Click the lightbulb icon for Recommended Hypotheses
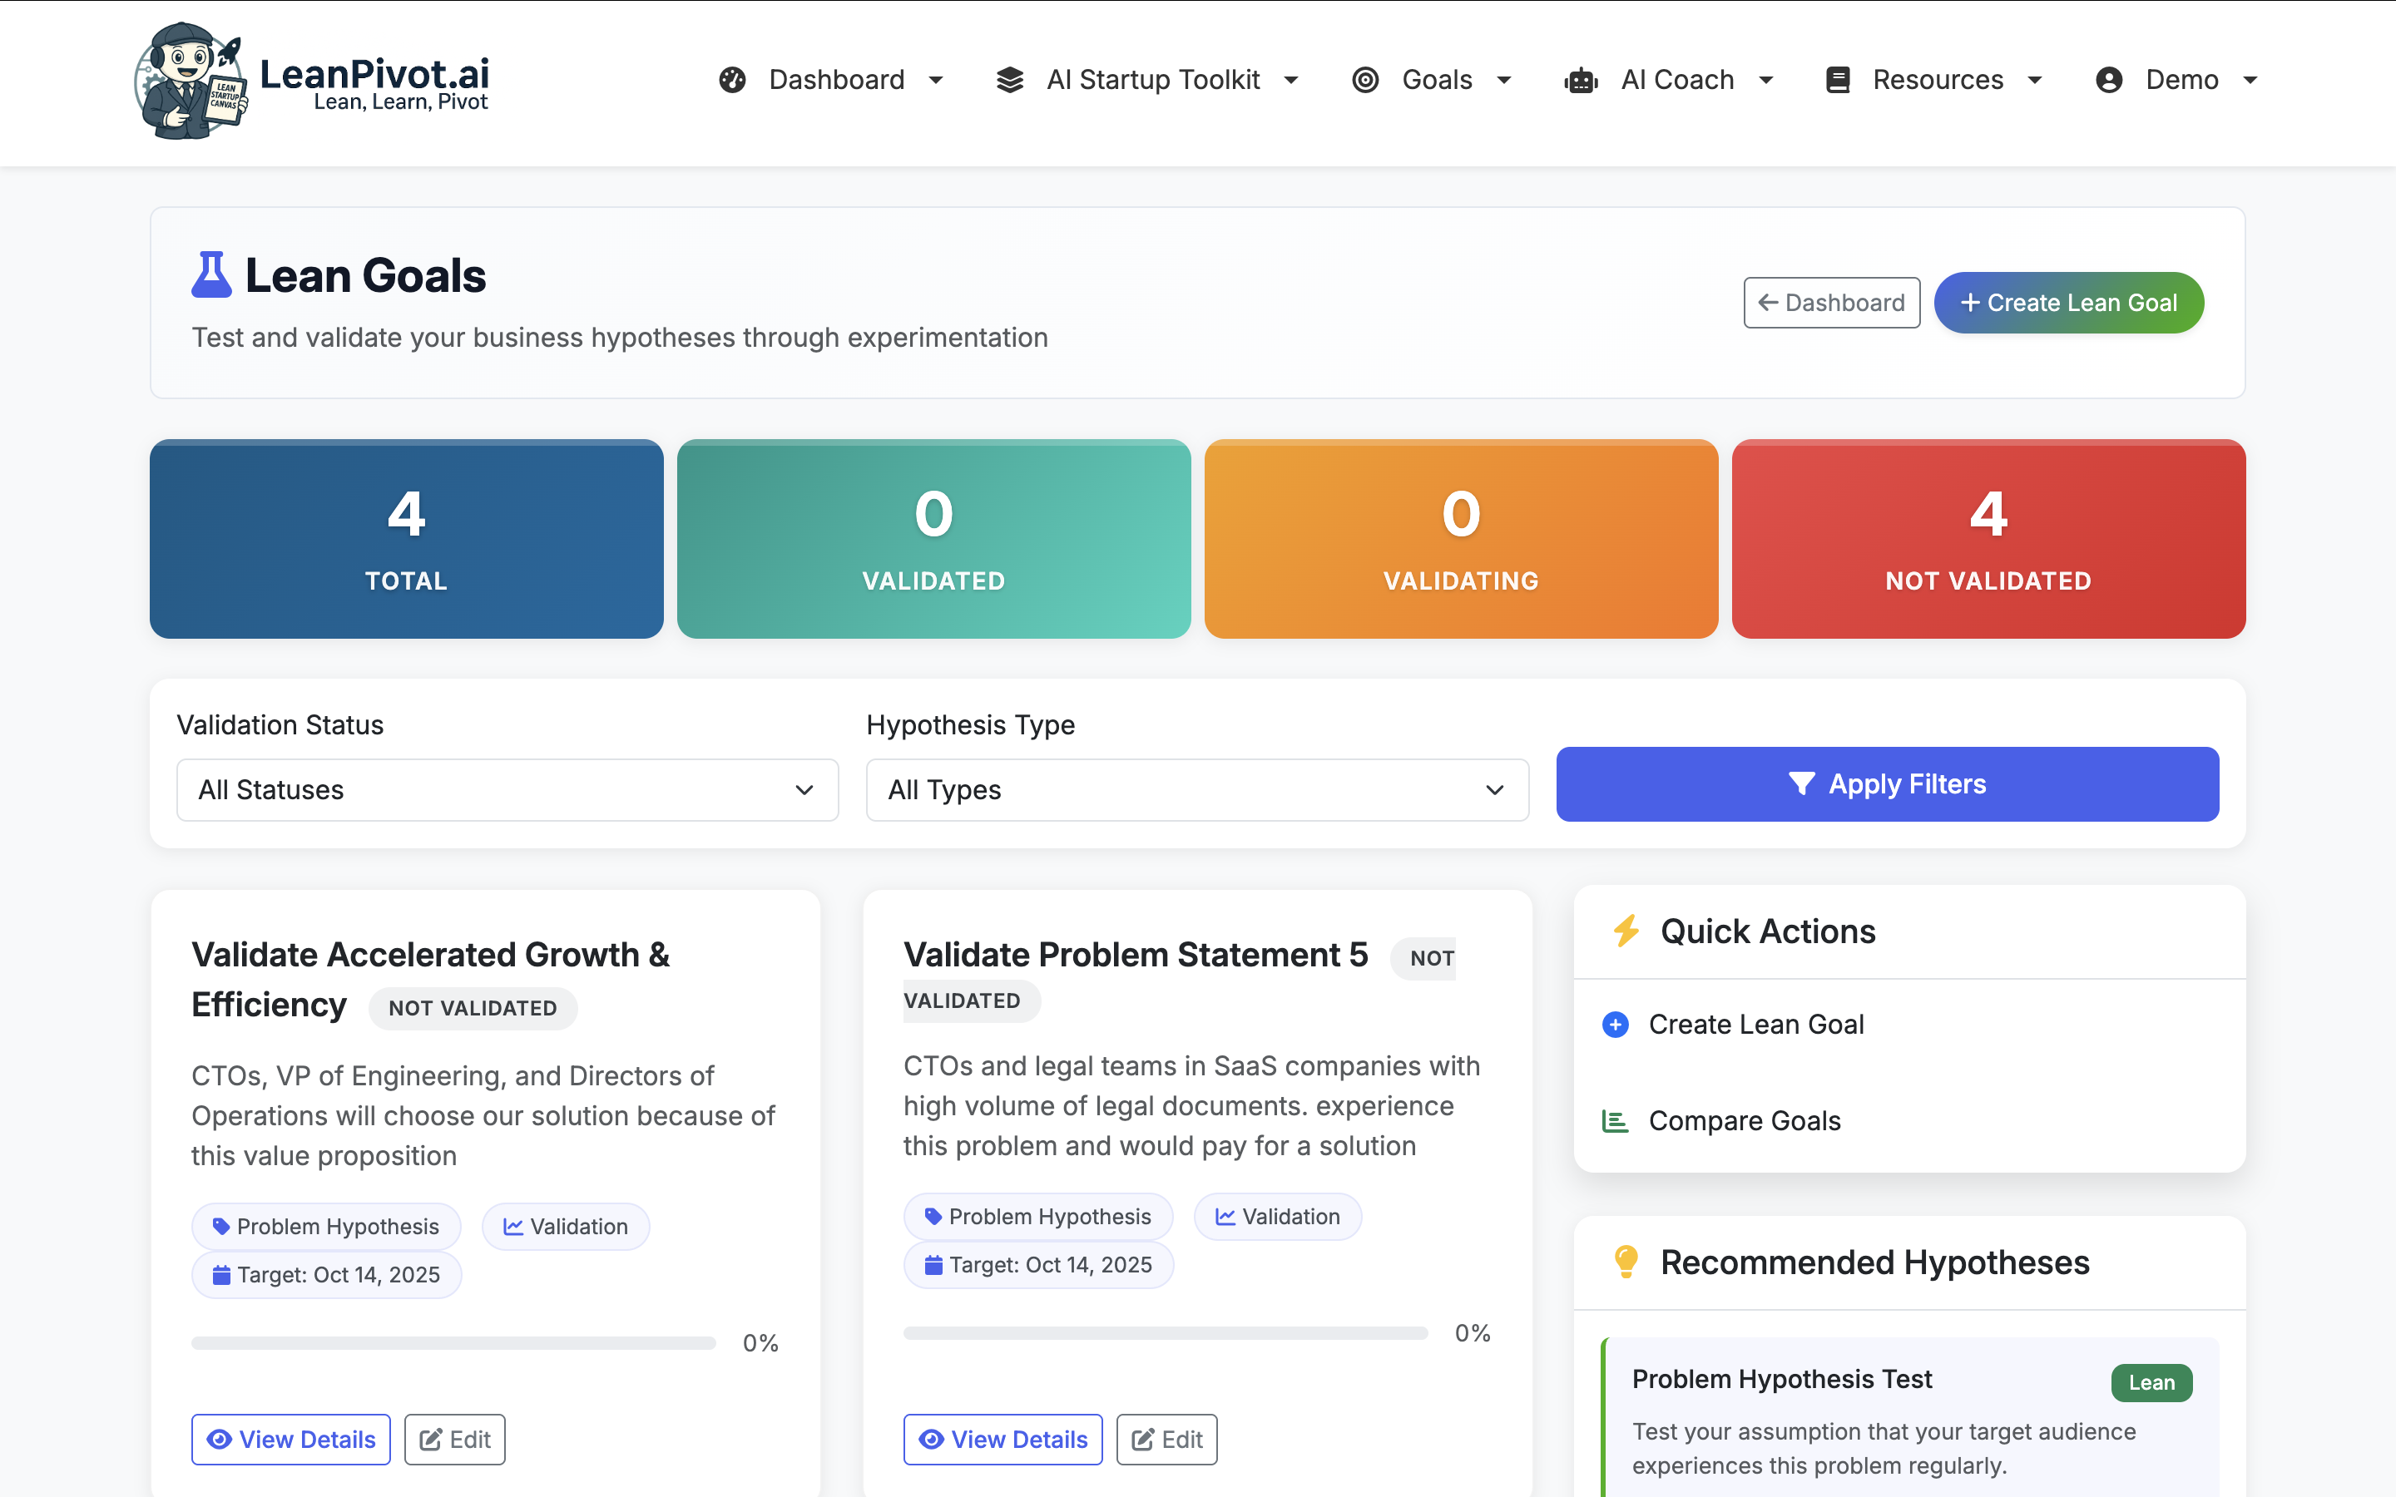The width and height of the screenshot is (2396, 1497). (x=1625, y=1262)
